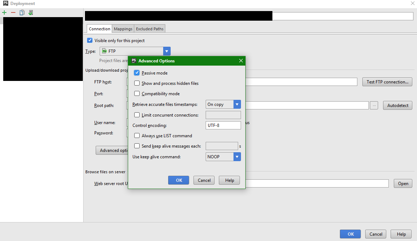Screen dimensions: 417x241
Task: Click the browse ellipsis button beside Root path
Action: click(374, 105)
